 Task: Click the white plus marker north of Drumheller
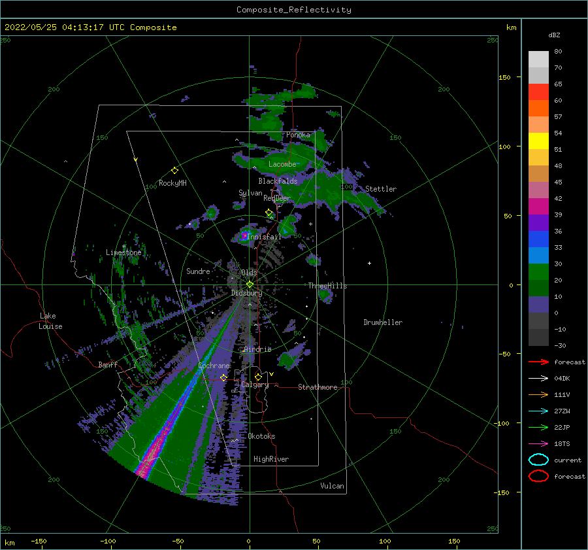(369, 263)
